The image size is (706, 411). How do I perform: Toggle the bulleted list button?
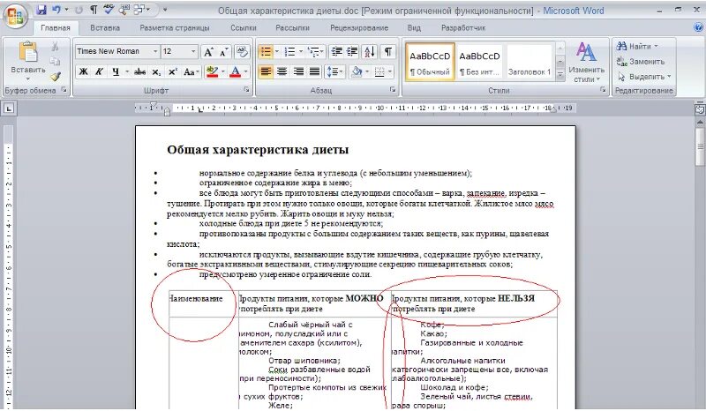[266, 52]
